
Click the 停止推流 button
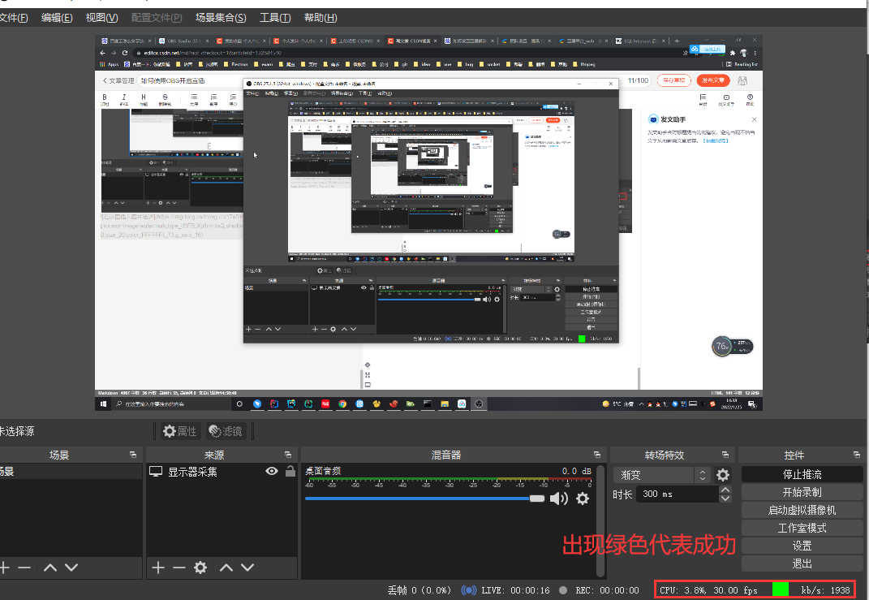pos(802,474)
